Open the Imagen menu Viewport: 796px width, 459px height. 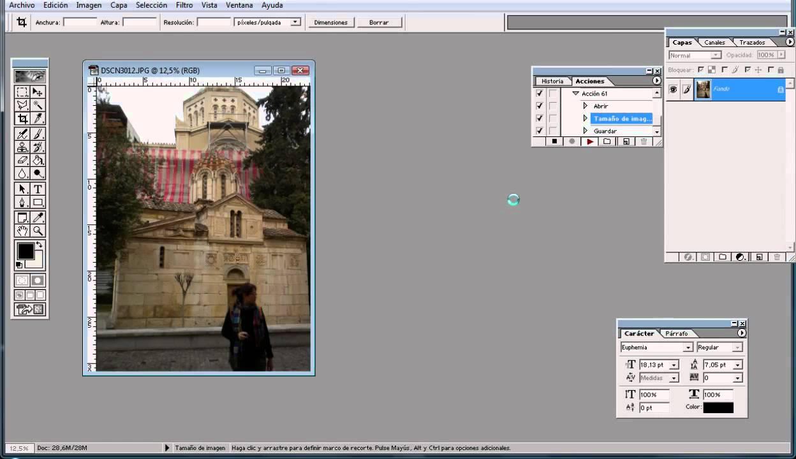(x=89, y=5)
